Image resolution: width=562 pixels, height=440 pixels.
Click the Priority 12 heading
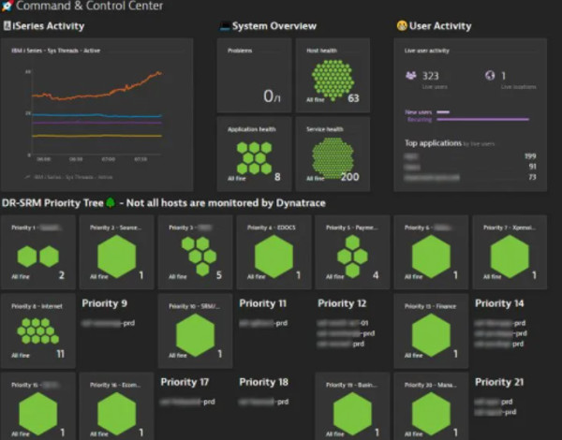coord(342,303)
